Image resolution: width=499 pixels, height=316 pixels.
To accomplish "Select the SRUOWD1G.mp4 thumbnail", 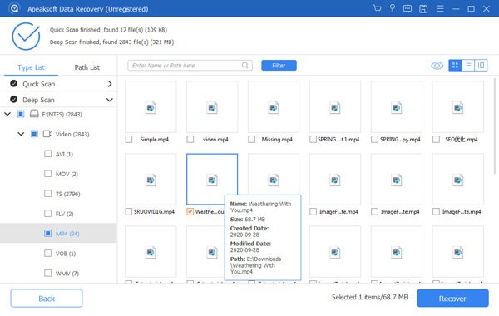I will tap(151, 179).
